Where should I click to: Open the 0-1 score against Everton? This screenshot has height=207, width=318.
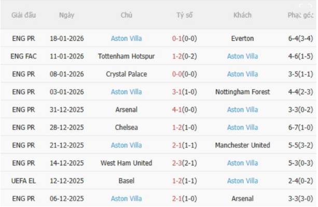point(184,39)
